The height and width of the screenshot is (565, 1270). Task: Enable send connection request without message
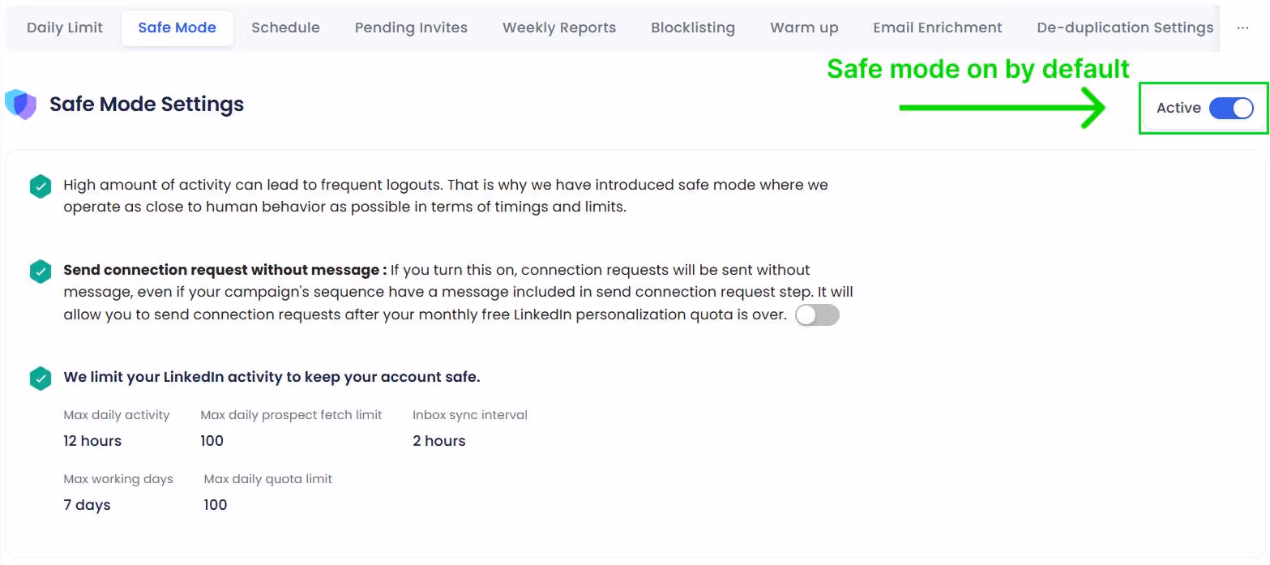coord(817,315)
